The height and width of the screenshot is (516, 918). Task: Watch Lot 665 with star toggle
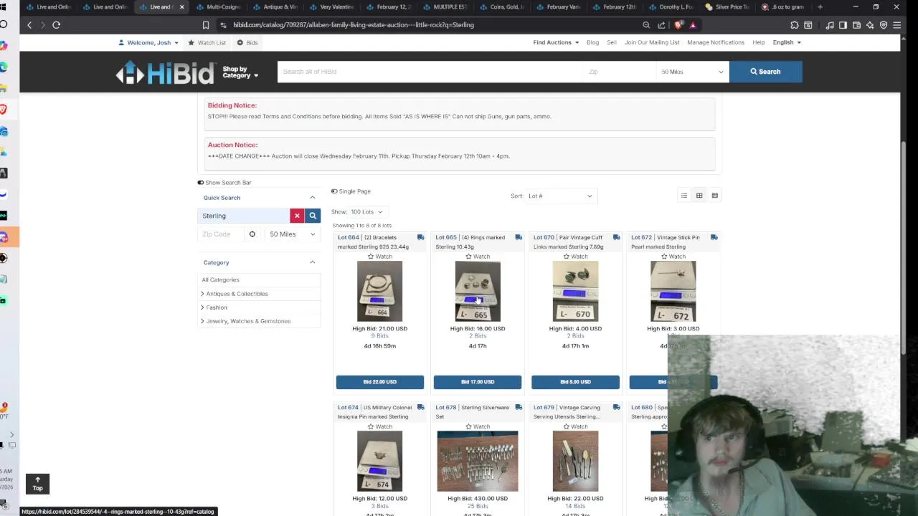478,257
